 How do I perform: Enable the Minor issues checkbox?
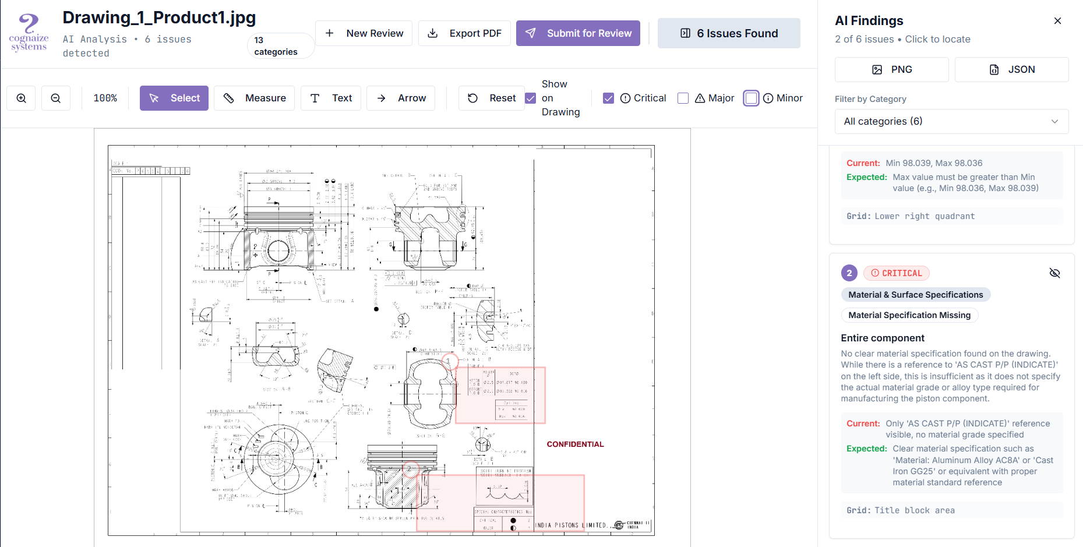(x=751, y=98)
